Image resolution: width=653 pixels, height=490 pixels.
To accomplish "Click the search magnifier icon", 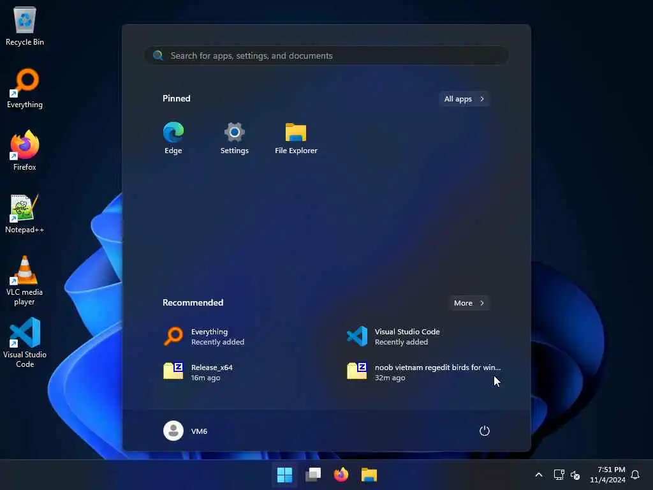I will point(158,56).
